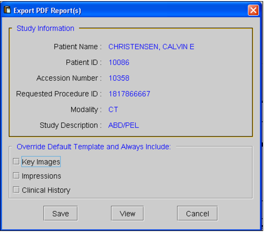The height and width of the screenshot is (233, 266).
Task: Click the Requested Procedure ID 1817866667
Action: [x=129, y=94]
